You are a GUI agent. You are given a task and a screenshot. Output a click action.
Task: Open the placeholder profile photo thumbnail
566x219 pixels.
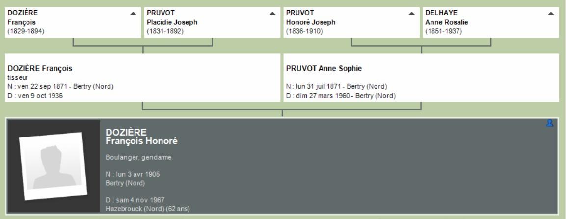pyautogui.click(x=54, y=166)
